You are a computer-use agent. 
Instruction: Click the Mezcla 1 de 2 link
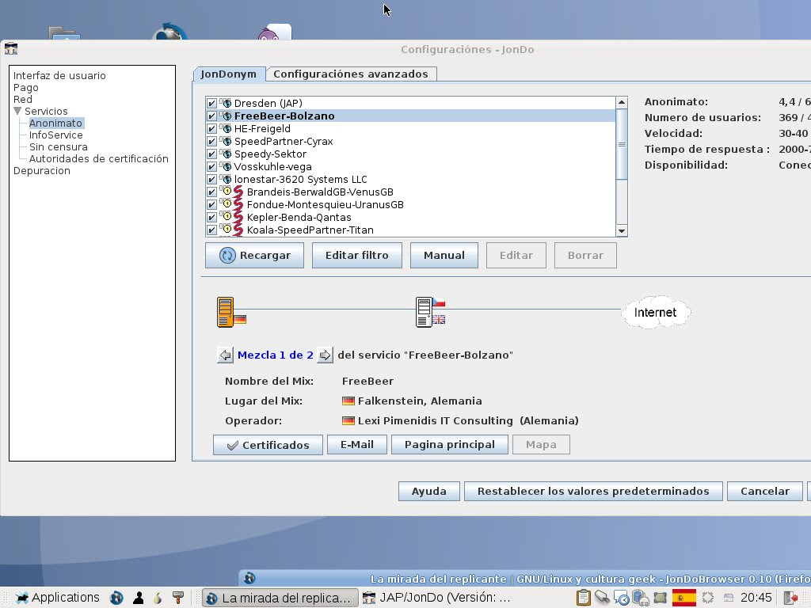(275, 355)
